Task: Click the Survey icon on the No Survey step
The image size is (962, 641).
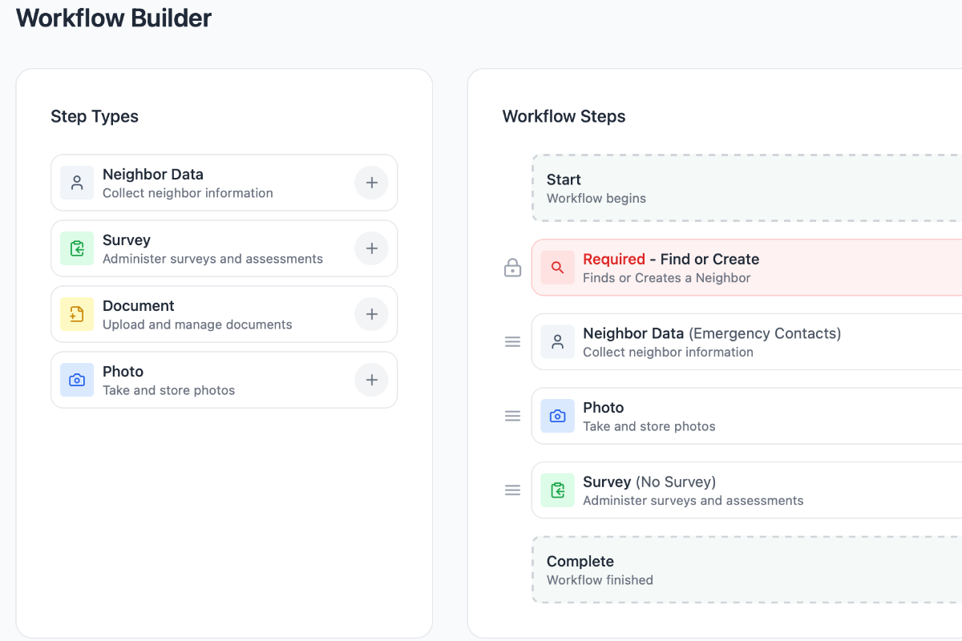Action: click(x=557, y=490)
